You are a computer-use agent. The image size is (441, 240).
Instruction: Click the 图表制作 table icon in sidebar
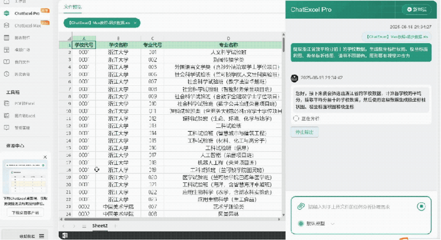(x=7, y=38)
